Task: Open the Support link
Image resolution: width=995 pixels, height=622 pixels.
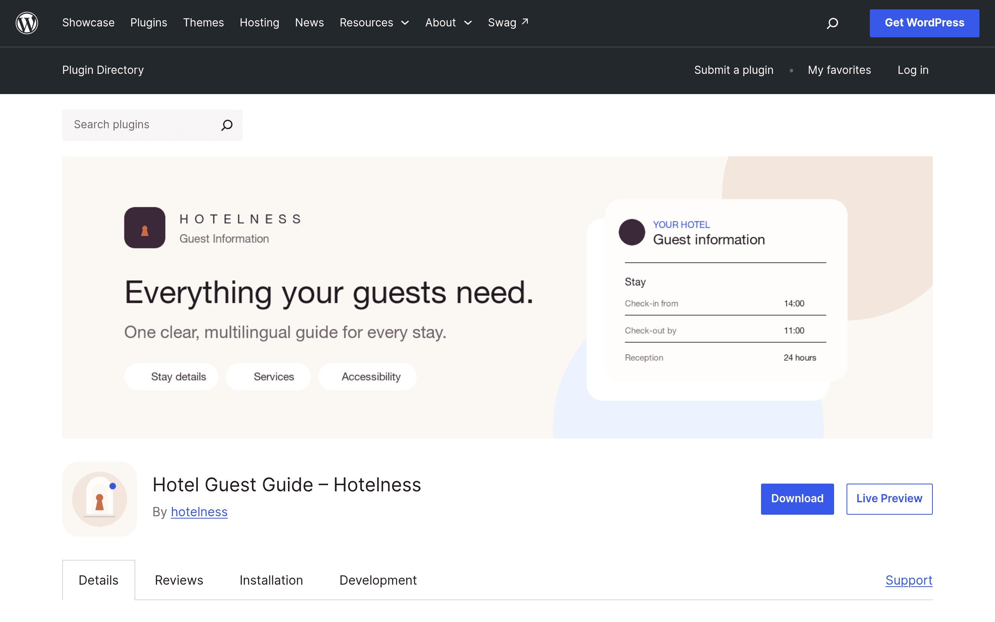Action: point(909,580)
